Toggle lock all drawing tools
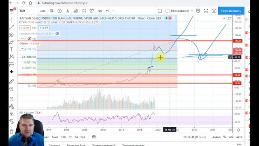Image resolution: width=259 pixels, height=146 pixels. point(12,114)
